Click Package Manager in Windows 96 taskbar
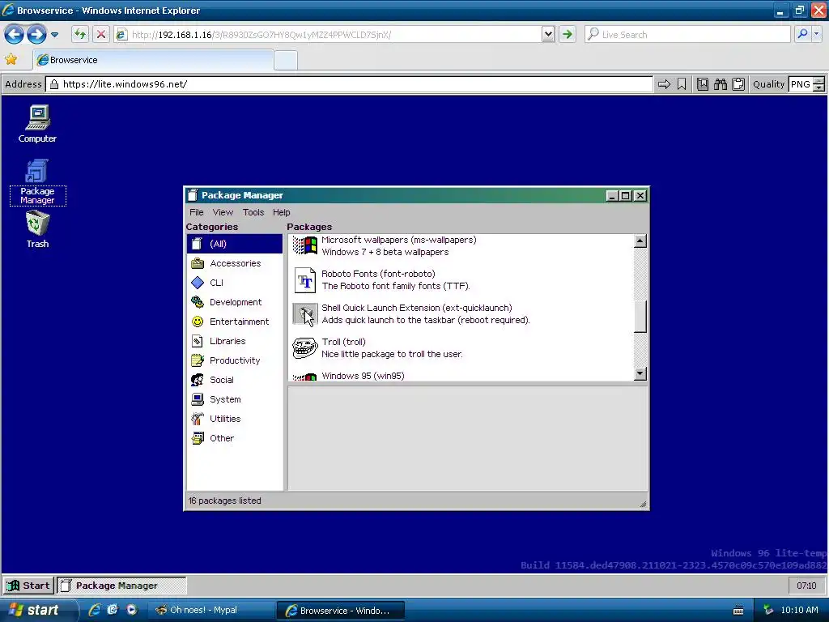The height and width of the screenshot is (622, 829). click(x=121, y=586)
